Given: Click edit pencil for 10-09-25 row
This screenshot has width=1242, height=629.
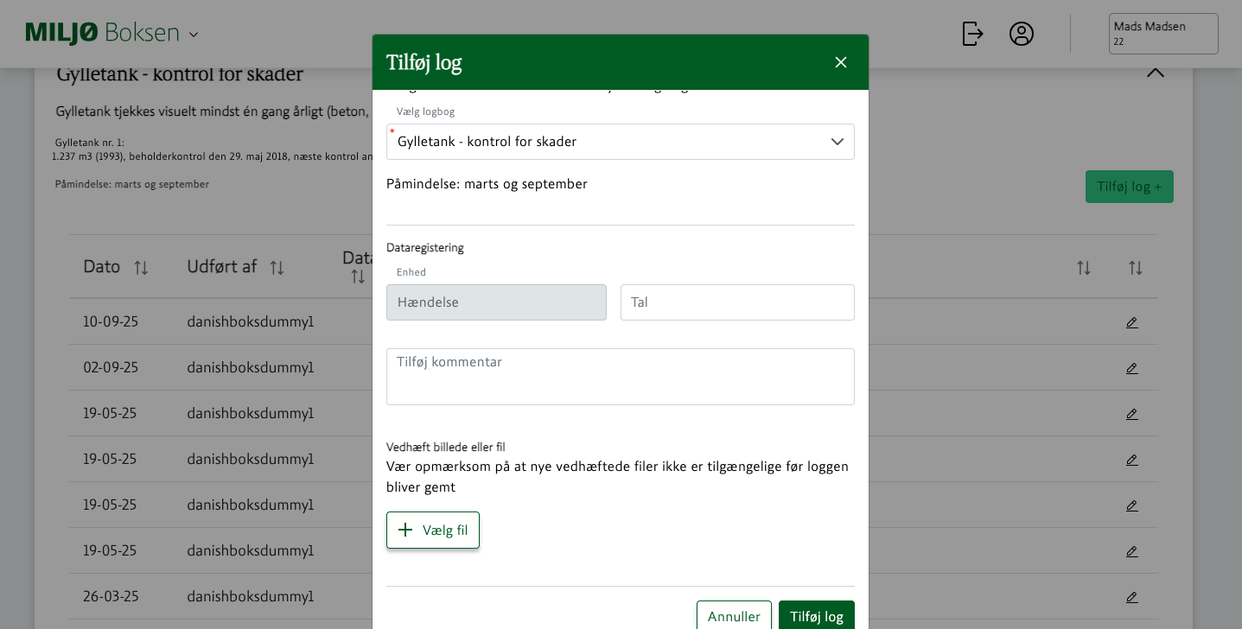Looking at the screenshot, I should (1131, 322).
